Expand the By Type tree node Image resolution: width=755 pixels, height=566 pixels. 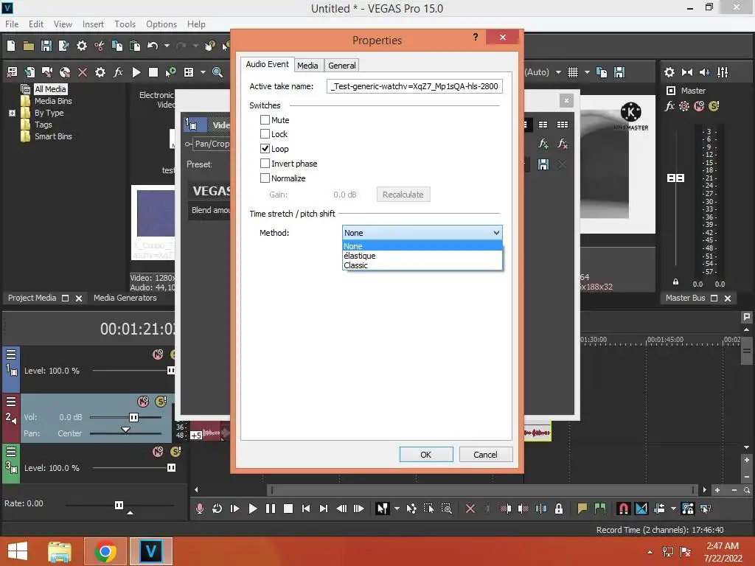pyautogui.click(x=12, y=113)
